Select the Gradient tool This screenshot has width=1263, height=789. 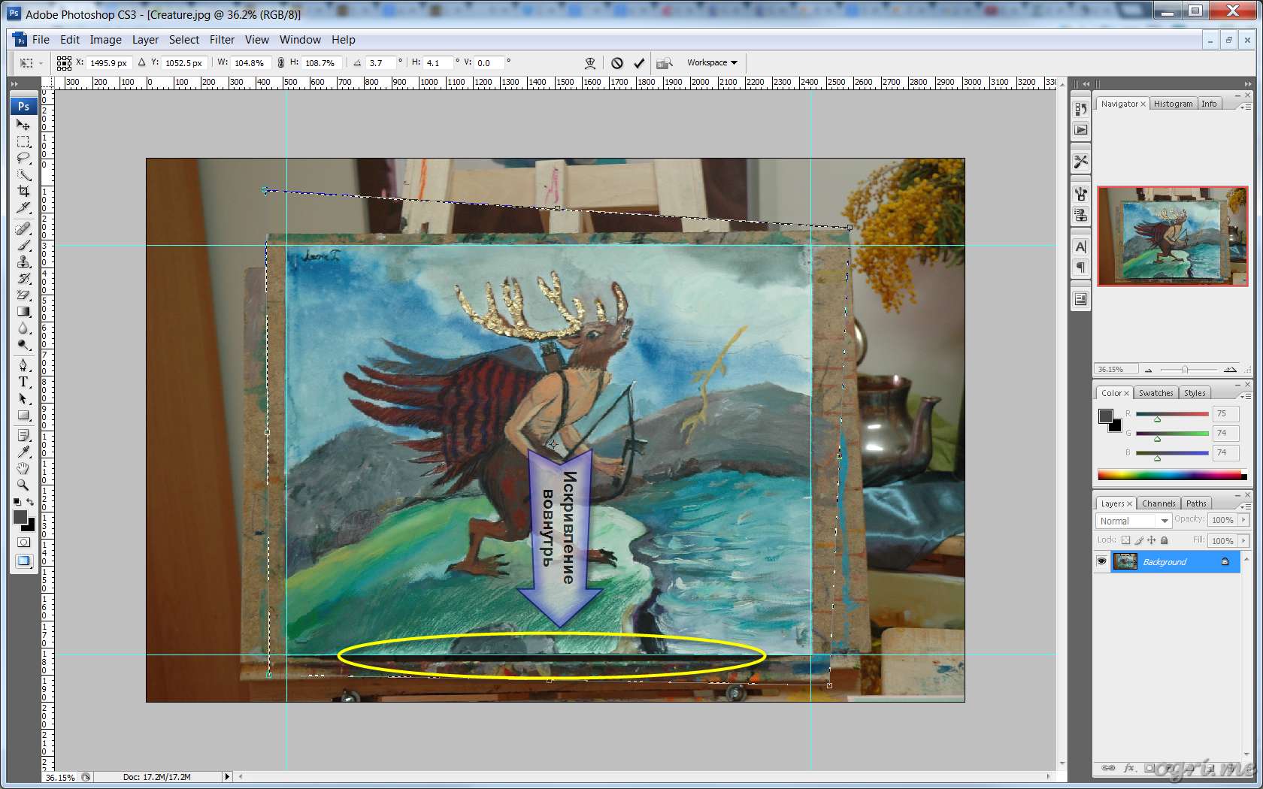(23, 311)
